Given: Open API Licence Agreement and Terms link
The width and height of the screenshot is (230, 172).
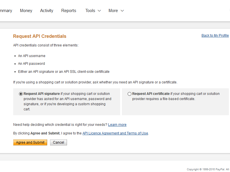Looking at the screenshot, I should 115,133.
